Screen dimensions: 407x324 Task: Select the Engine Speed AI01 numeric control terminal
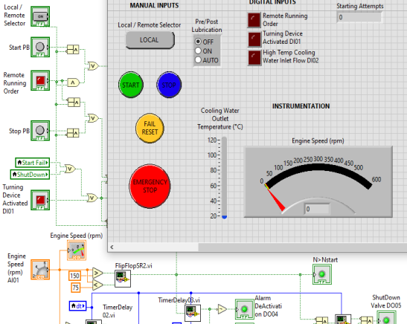tap(40, 270)
